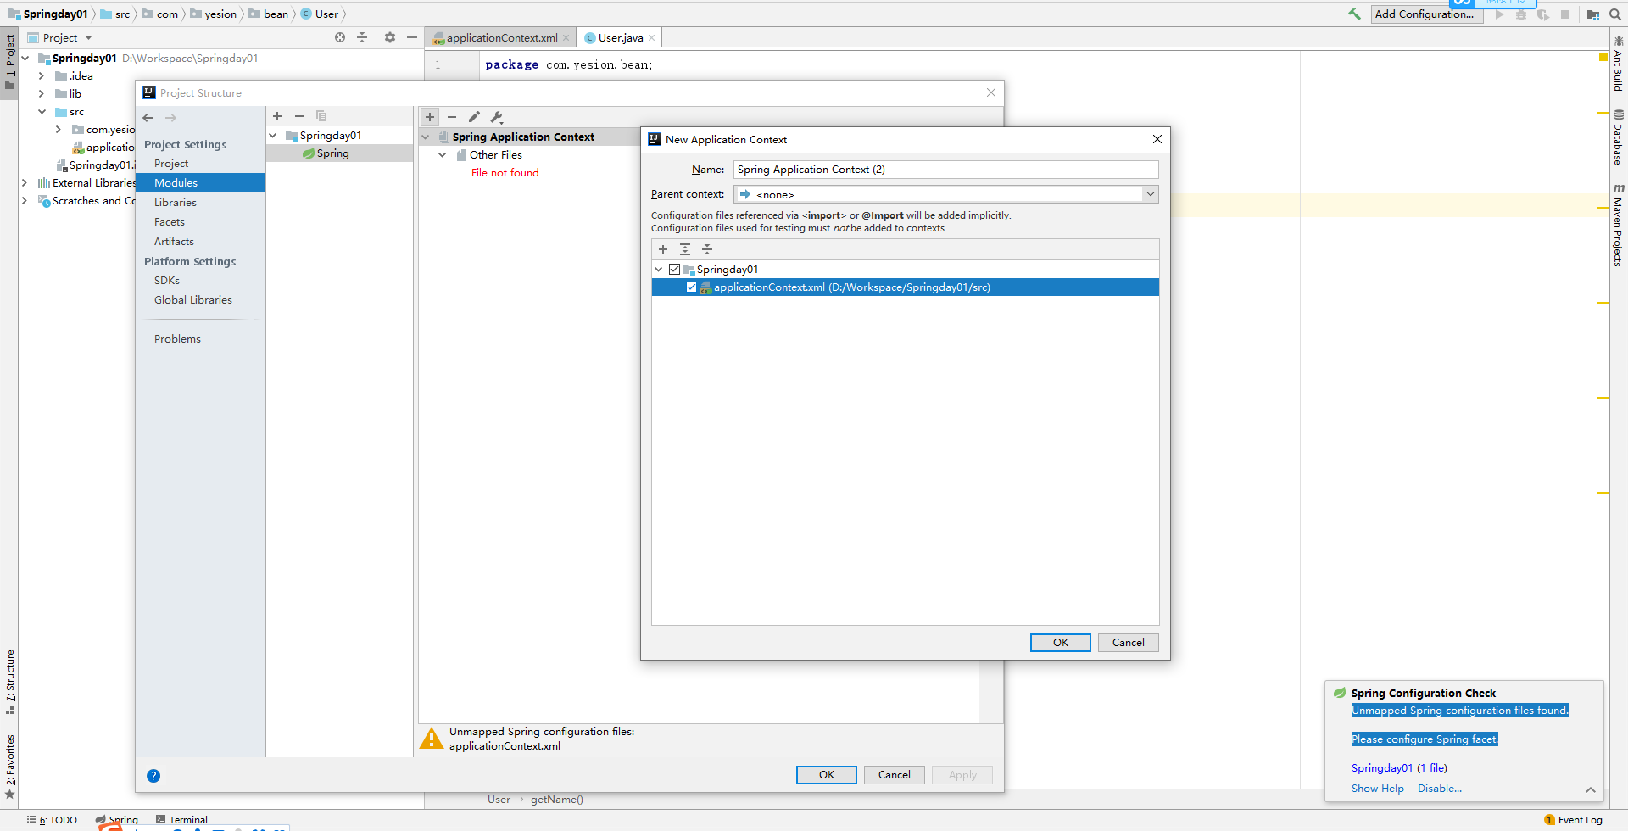Open Project Structure from the top toolbar icon
The width and height of the screenshot is (1628, 831).
click(x=1593, y=14)
